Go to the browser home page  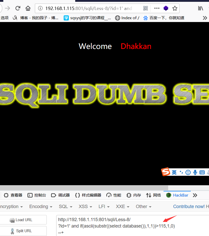coord(28,8)
